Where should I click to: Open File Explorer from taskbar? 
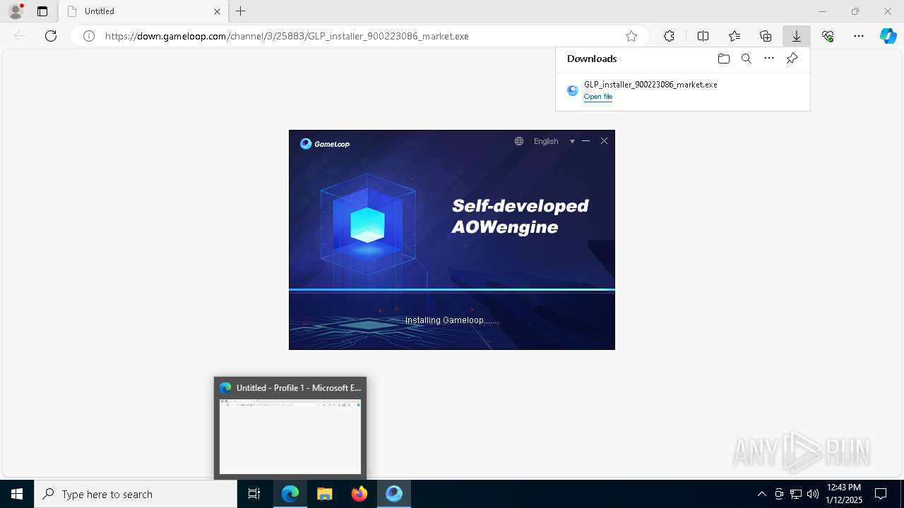click(325, 494)
